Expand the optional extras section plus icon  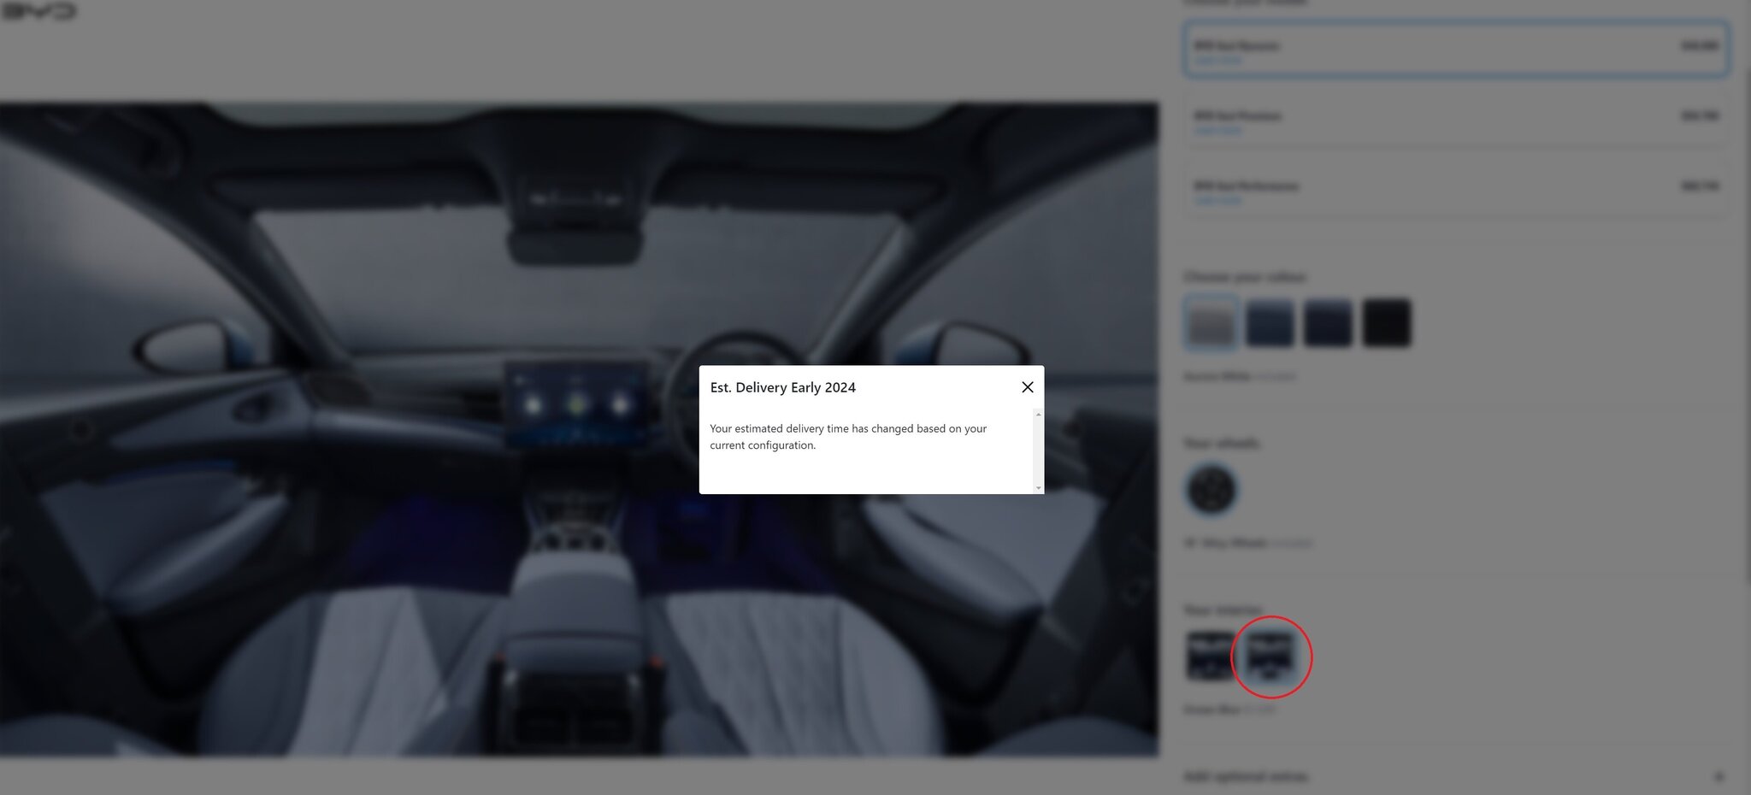pyautogui.click(x=1719, y=777)
